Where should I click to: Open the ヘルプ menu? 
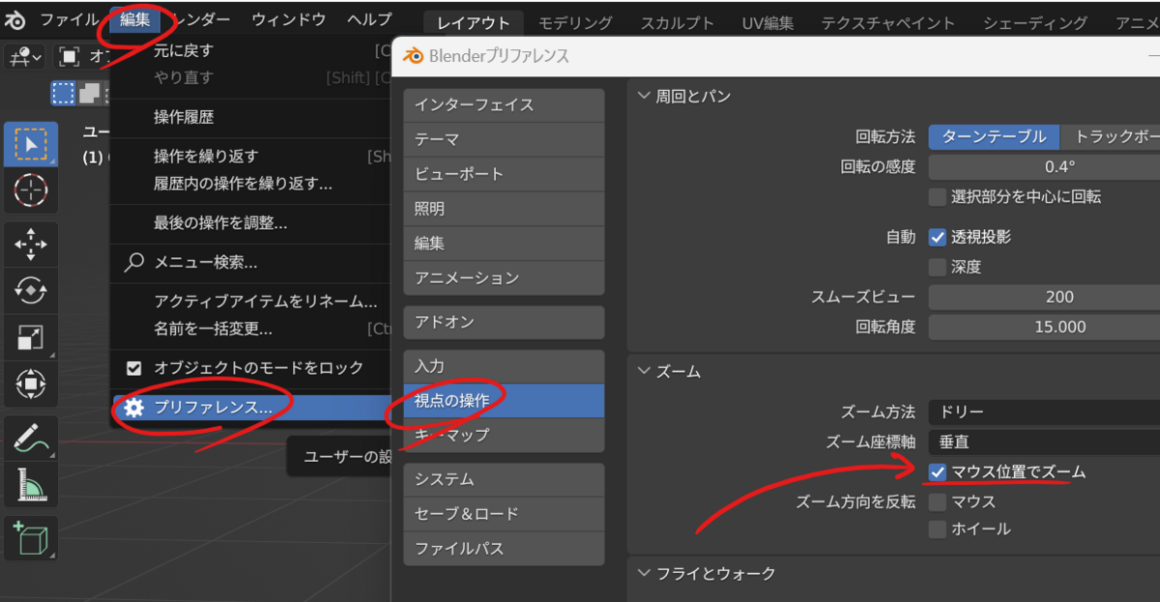pos(369,19)
